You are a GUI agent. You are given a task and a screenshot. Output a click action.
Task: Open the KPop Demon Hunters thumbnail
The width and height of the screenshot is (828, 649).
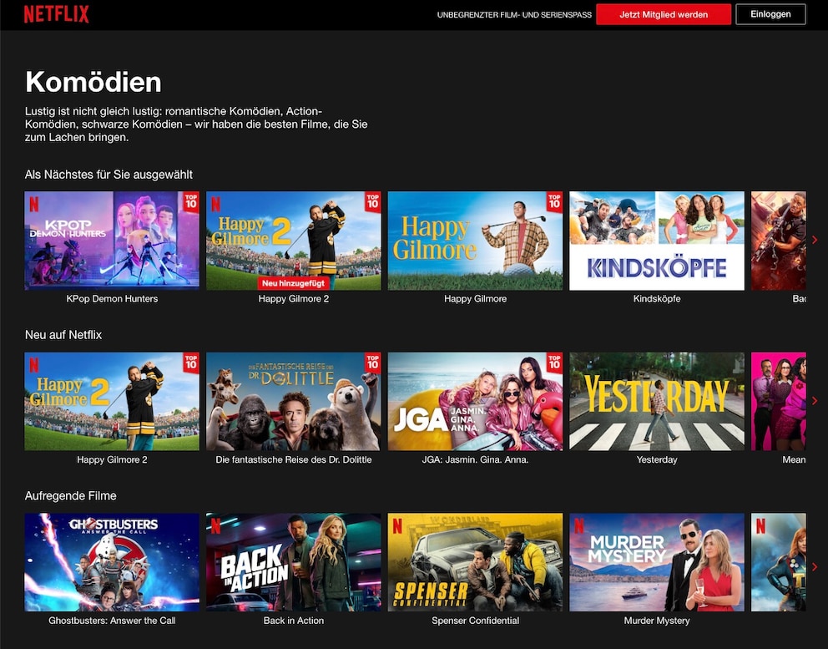(x=112, y=241)
